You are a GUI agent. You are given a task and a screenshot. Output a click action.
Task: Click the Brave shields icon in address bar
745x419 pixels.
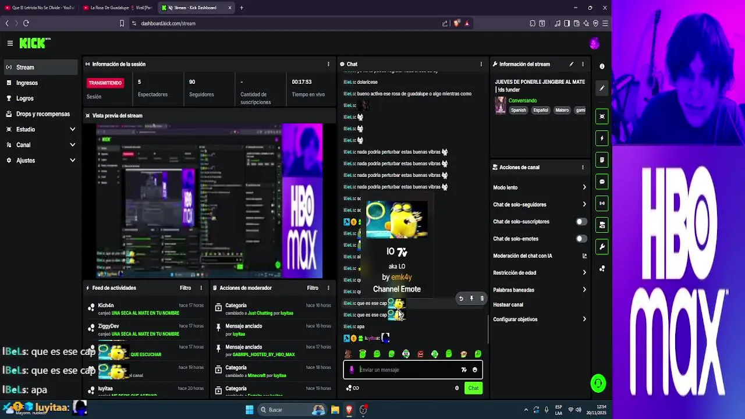(x=457, y=23)
